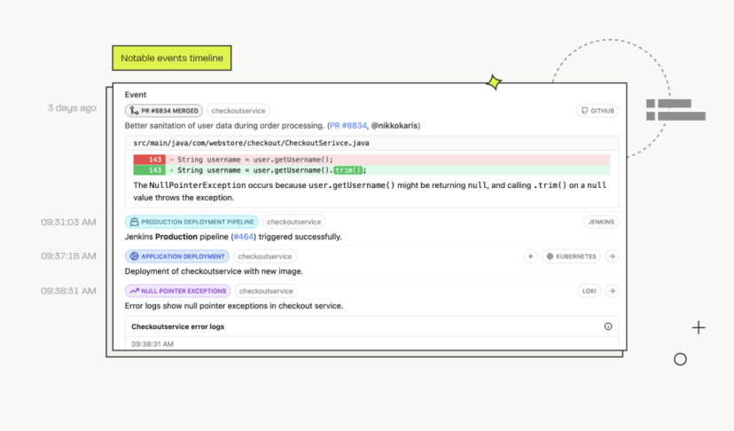The height and width of the screenshot is (431, 734).
Task: Click the 09:31:03 AM timeline label
Action: click(68, 222)
